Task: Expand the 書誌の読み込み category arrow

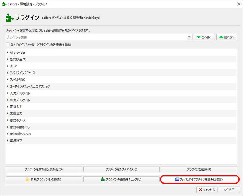Action: pyautogui.click(x=7, y=134)
